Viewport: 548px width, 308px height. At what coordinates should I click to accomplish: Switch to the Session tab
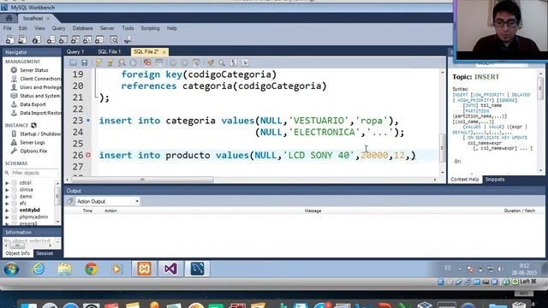coord(45,253)
